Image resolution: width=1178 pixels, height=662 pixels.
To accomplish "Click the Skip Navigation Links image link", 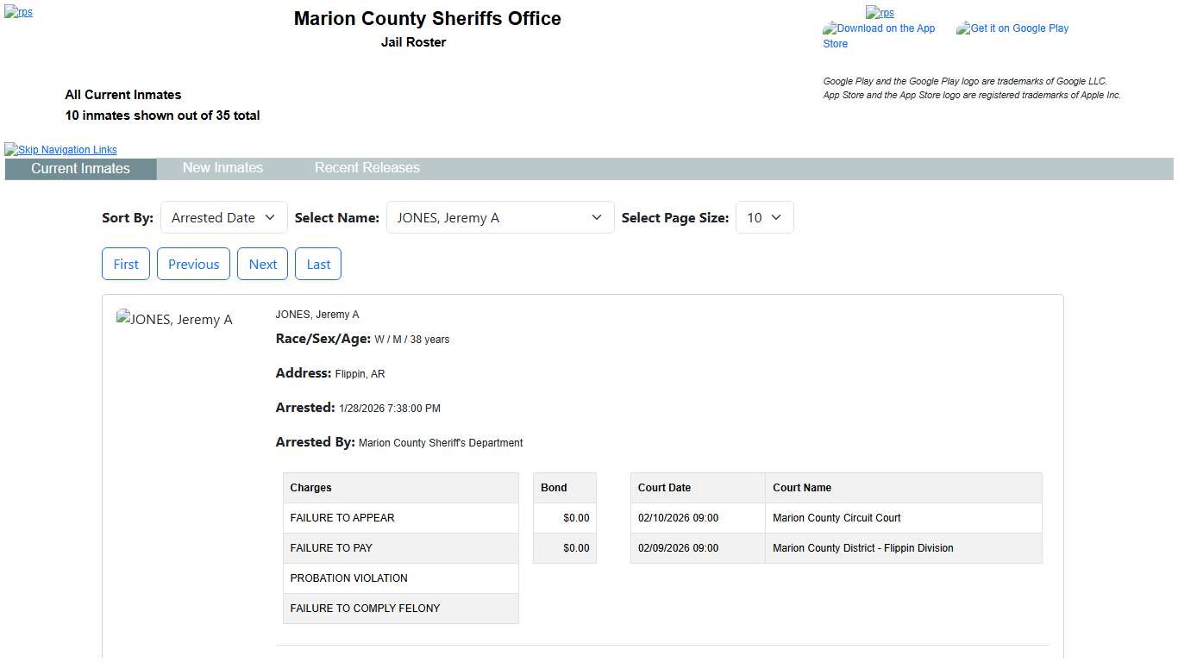I will pyautogui.click(x=61, y=150).
